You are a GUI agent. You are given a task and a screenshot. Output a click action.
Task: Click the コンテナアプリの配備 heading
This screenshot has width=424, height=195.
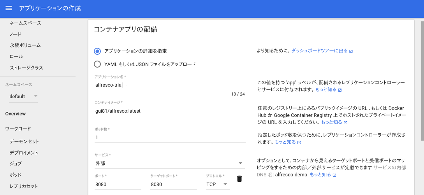(x=125, y=30)
